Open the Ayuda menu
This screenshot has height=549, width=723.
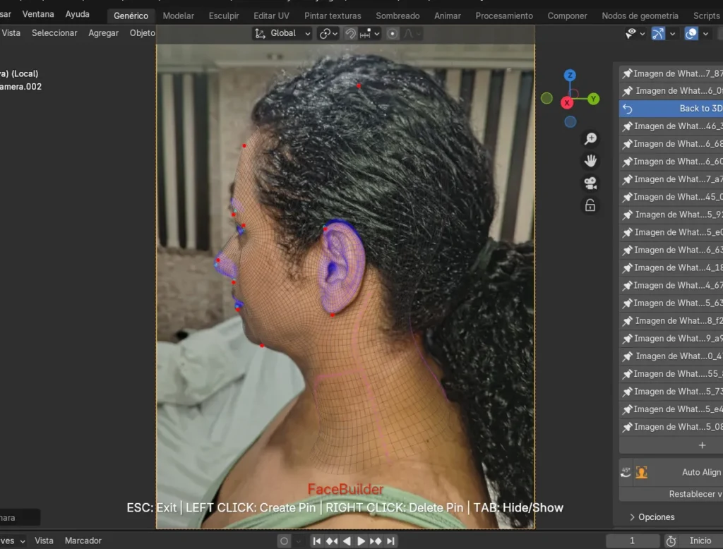[78, 14]
